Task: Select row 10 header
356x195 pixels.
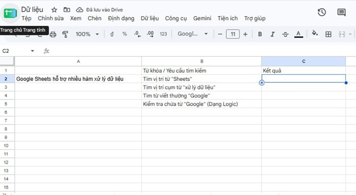Action: [x=6, y=146]
